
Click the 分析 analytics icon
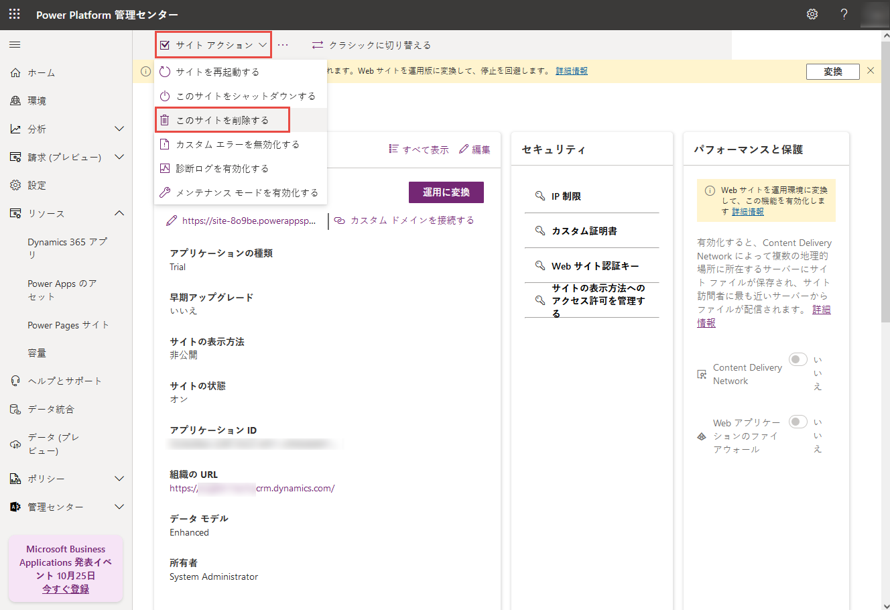pyautogui.click(x=15, y=129)
